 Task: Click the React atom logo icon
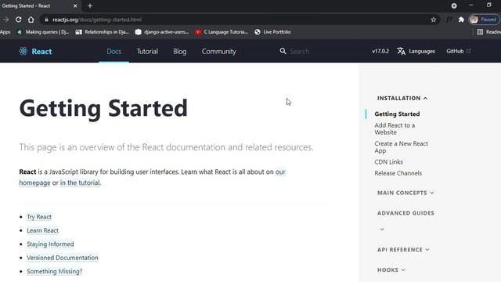pyautogui.click(x=23, y=51)
